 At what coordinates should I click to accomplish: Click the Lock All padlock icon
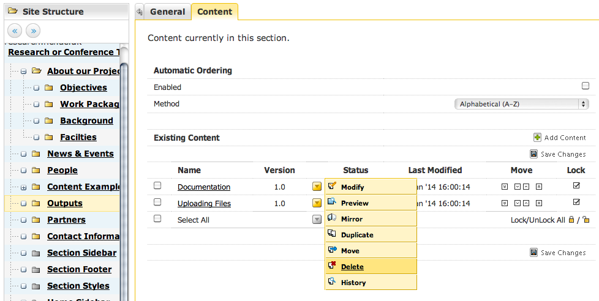[x=571, y=220]
